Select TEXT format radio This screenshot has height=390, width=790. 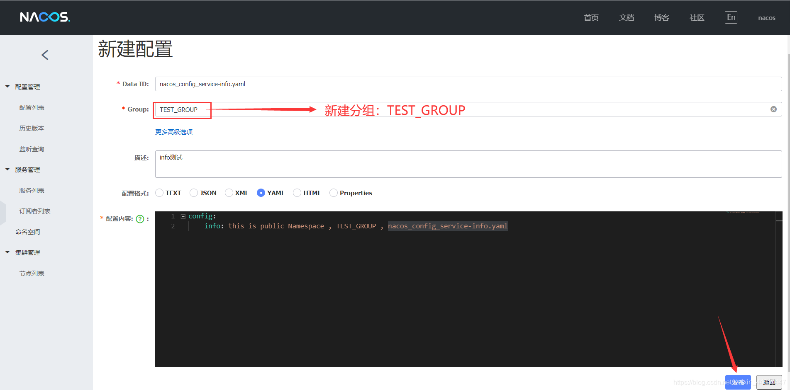click(159, 193)
